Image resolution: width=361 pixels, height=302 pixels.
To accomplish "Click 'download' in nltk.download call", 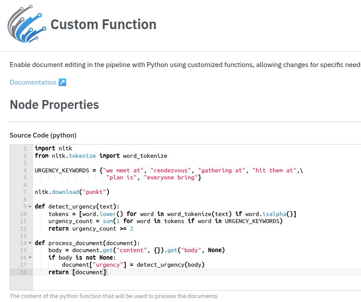I will 65,192.
